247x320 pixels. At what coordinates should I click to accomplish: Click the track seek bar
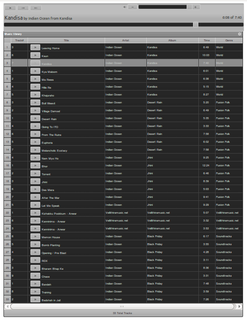point(124,25)
